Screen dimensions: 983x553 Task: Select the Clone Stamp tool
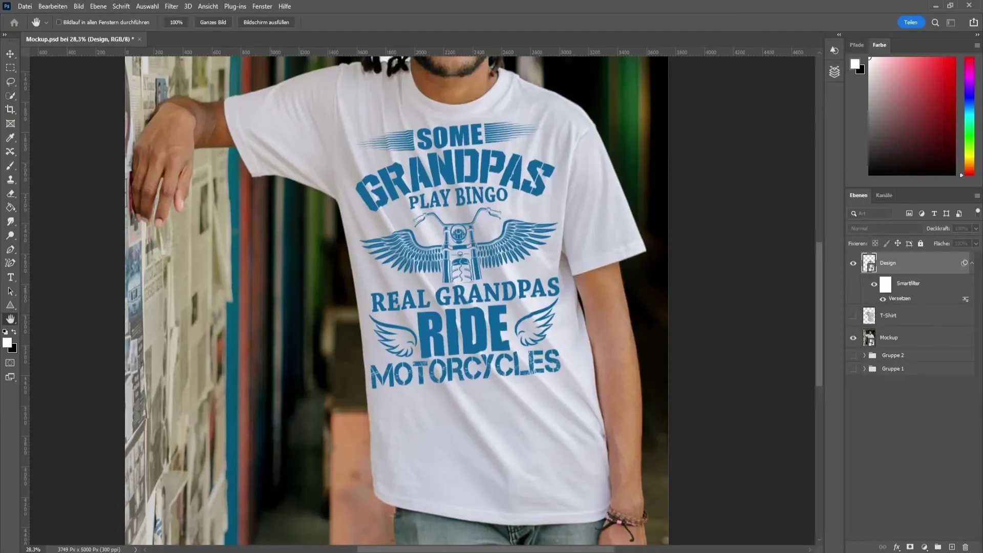point(10,180)
